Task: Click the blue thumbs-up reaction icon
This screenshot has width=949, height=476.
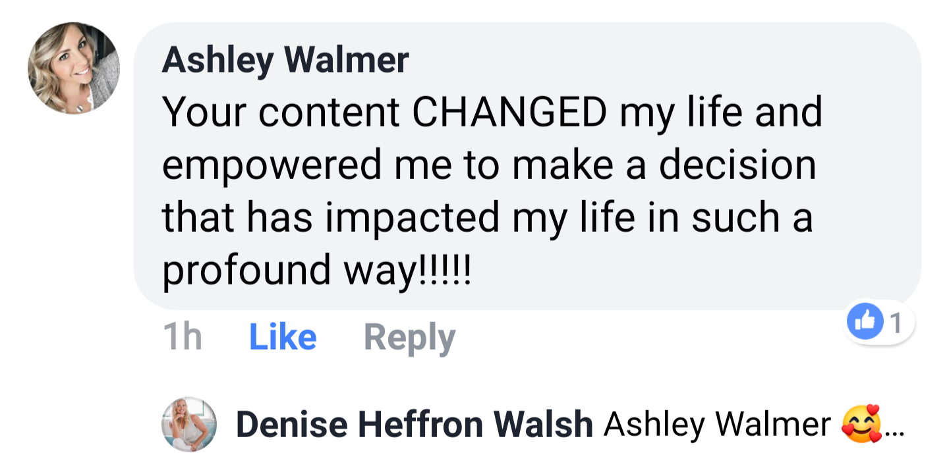Action: (865, 323)
